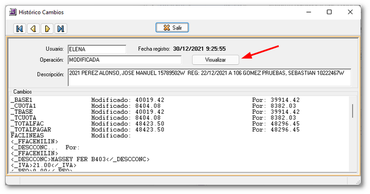This screenshot has width=370, height=194.
Task: Go to previous record arrow
Action: (x=33, y=29)
